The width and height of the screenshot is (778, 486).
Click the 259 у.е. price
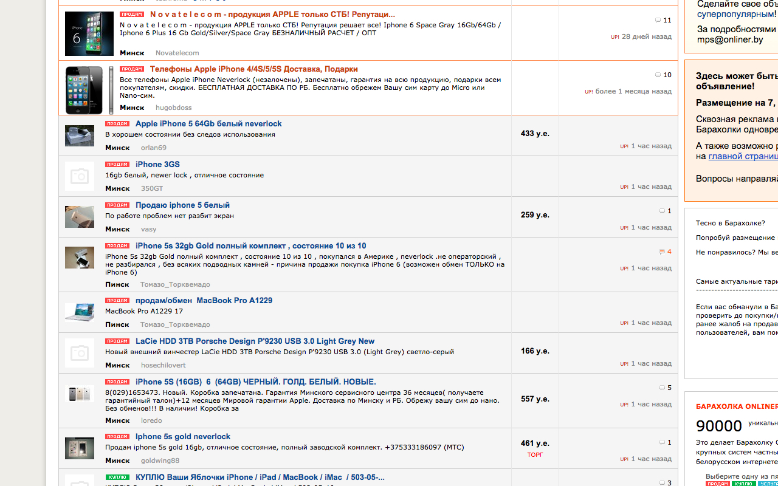(x=535, y=214)
